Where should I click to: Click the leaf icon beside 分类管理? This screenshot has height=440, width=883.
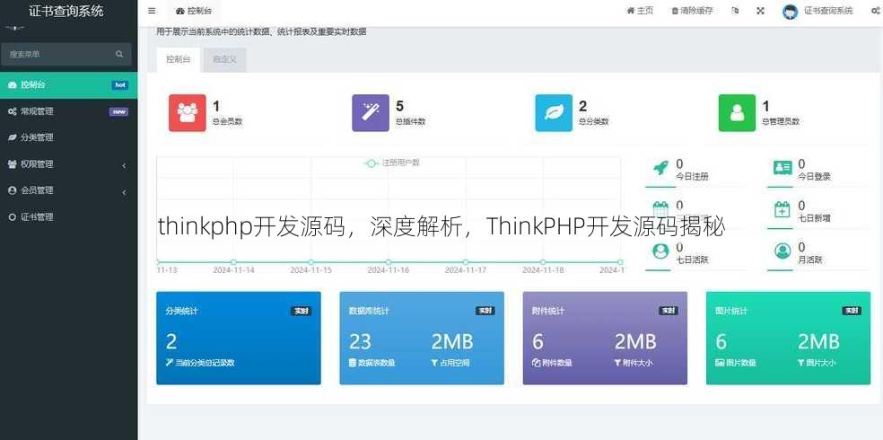point(12,137)
